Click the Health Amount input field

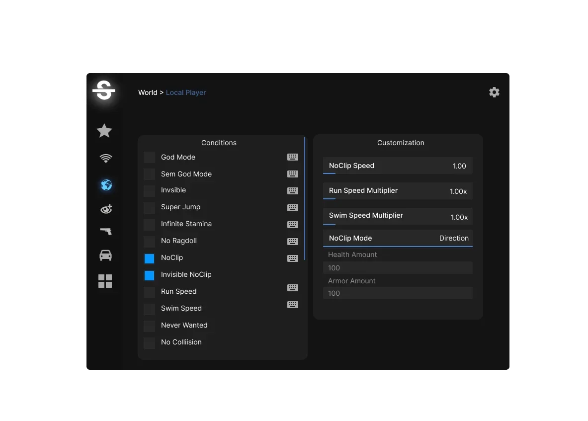click(x=398, y=268)
